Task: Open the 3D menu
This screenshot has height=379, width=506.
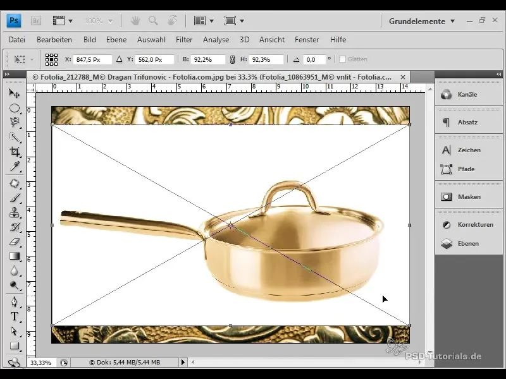Action: pos(244,40)
